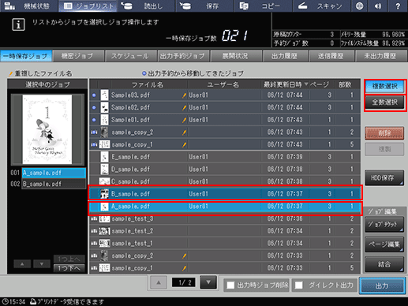Go to previous page of job list
408x306 pixels.
point(159,282)
